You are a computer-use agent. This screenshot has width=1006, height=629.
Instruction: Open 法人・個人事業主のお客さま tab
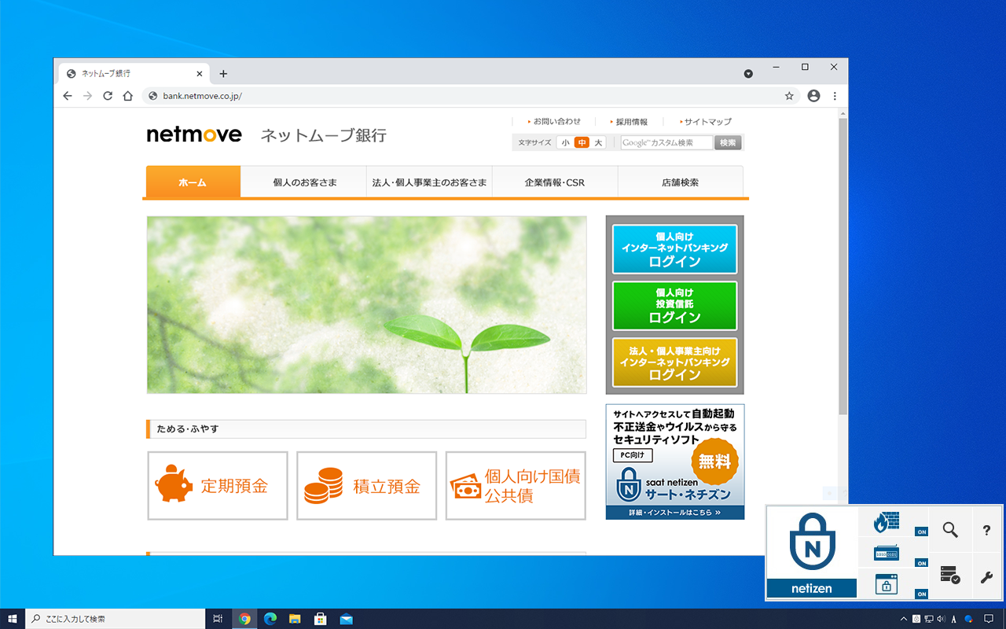click(429, 182)
